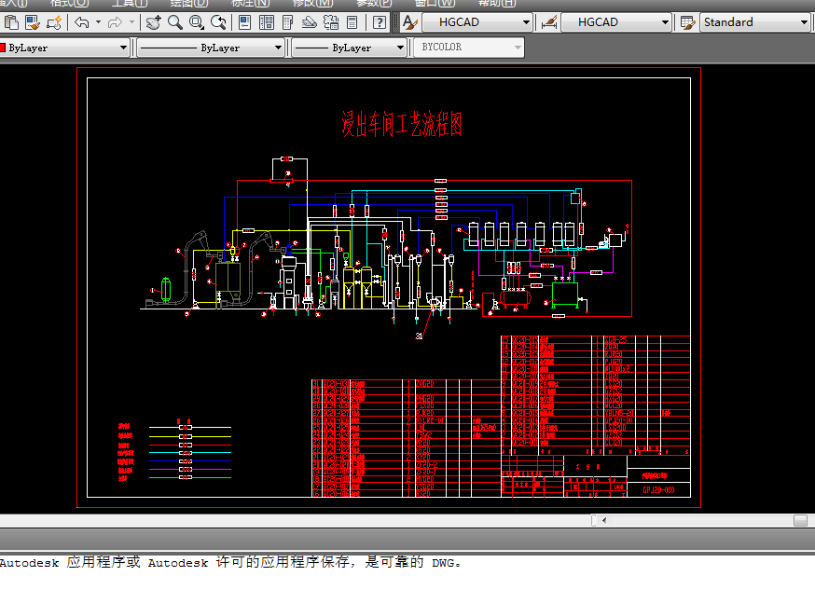
Task: Click the leader label 31 in the drawing
Action: pyautogui.click(x=419, y=336)
